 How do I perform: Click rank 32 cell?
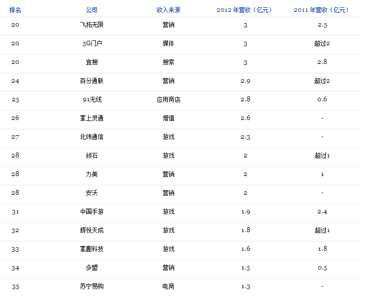[x=15, y=230]
